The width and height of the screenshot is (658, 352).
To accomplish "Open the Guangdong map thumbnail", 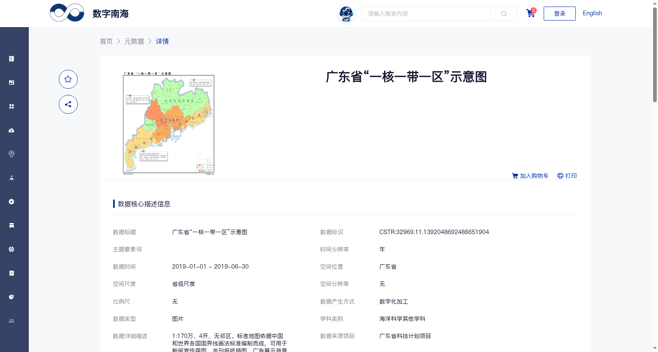I will pyautogui.click(x=169, y=124).
